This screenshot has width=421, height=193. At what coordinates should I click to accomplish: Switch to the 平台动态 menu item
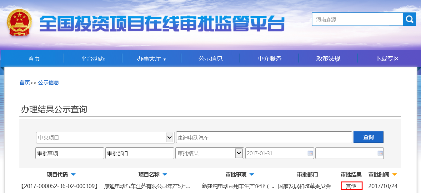[x=93, y=58]
